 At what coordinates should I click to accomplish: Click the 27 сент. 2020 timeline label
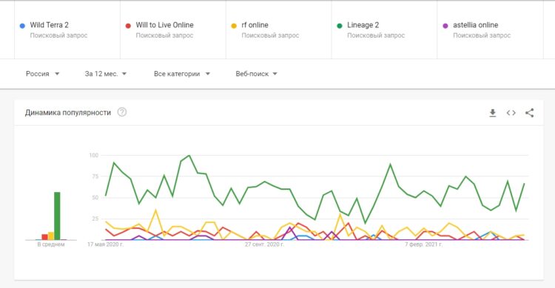pyautogui.click(x=264, y=244)
